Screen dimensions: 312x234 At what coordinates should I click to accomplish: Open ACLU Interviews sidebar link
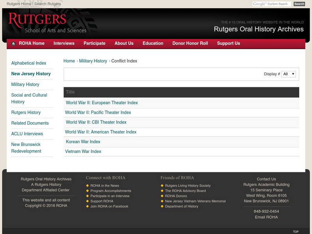27,134
